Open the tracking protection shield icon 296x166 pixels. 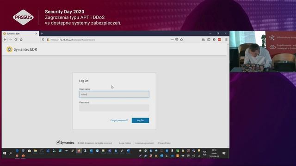[43, 40]
